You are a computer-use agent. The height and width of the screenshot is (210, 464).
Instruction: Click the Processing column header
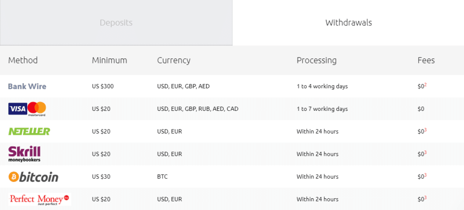(317, 61)
